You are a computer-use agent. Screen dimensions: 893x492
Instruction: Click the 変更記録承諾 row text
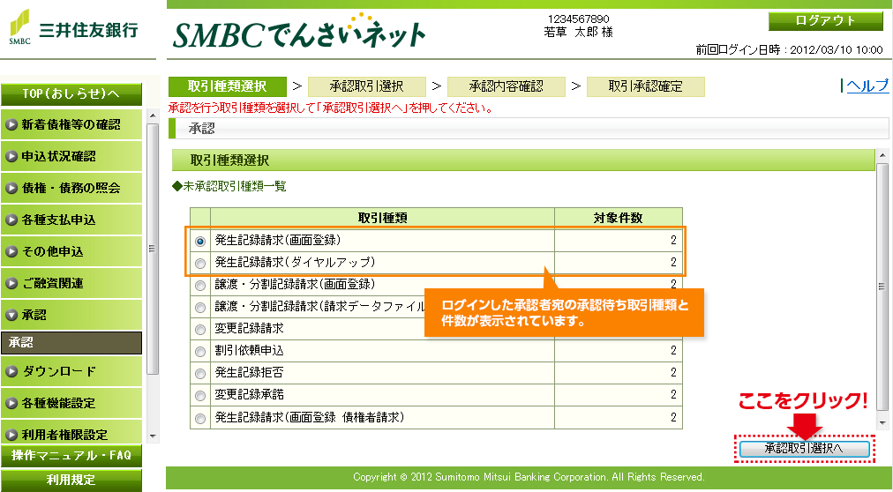(249, 395)
